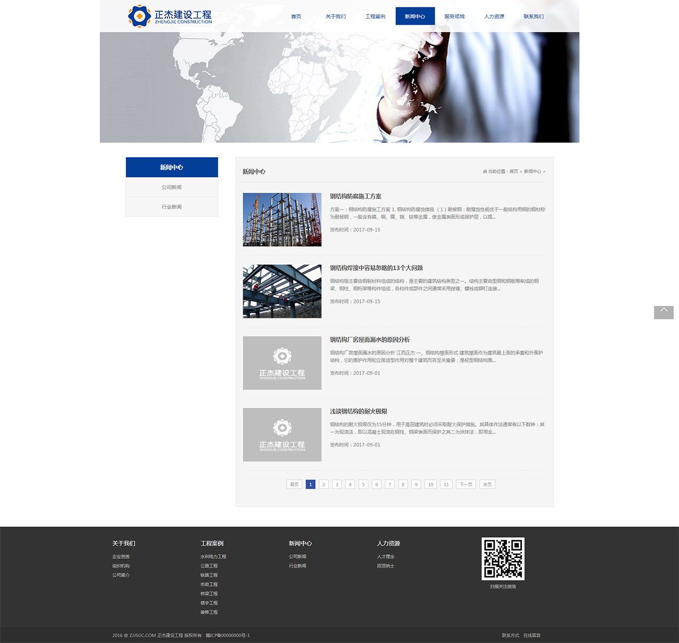Viewport: 679px width, 643px height.
Task: Open 关于我们 in top navigation
Action: [x=336, y=16]
